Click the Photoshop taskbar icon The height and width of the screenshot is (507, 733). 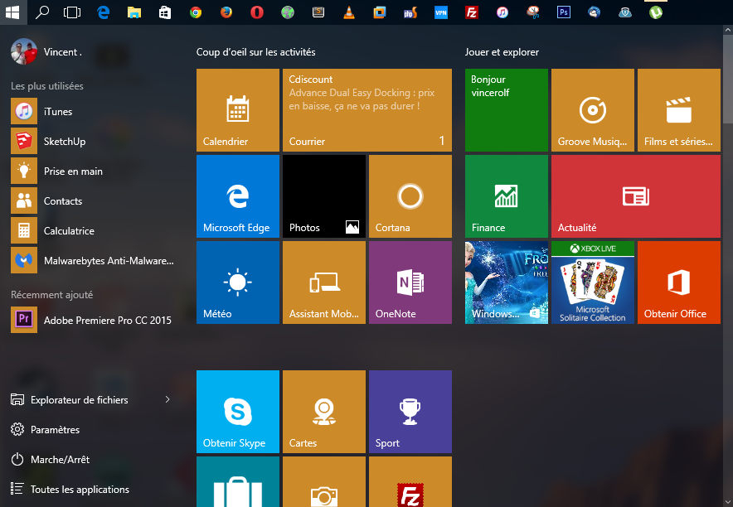(x=564, y=12)
